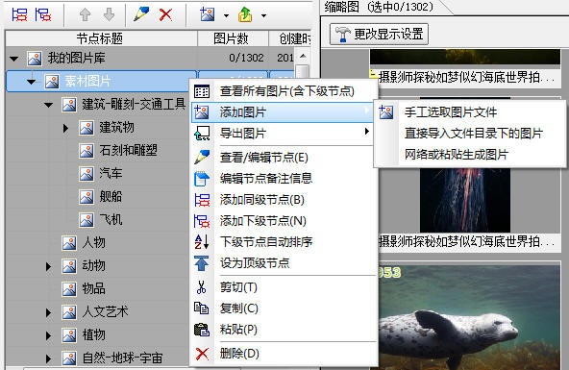Open the dropdown arrow beside the export icon
The height and width of the screenshot is (370, 569).
click(x=263, y=15)
